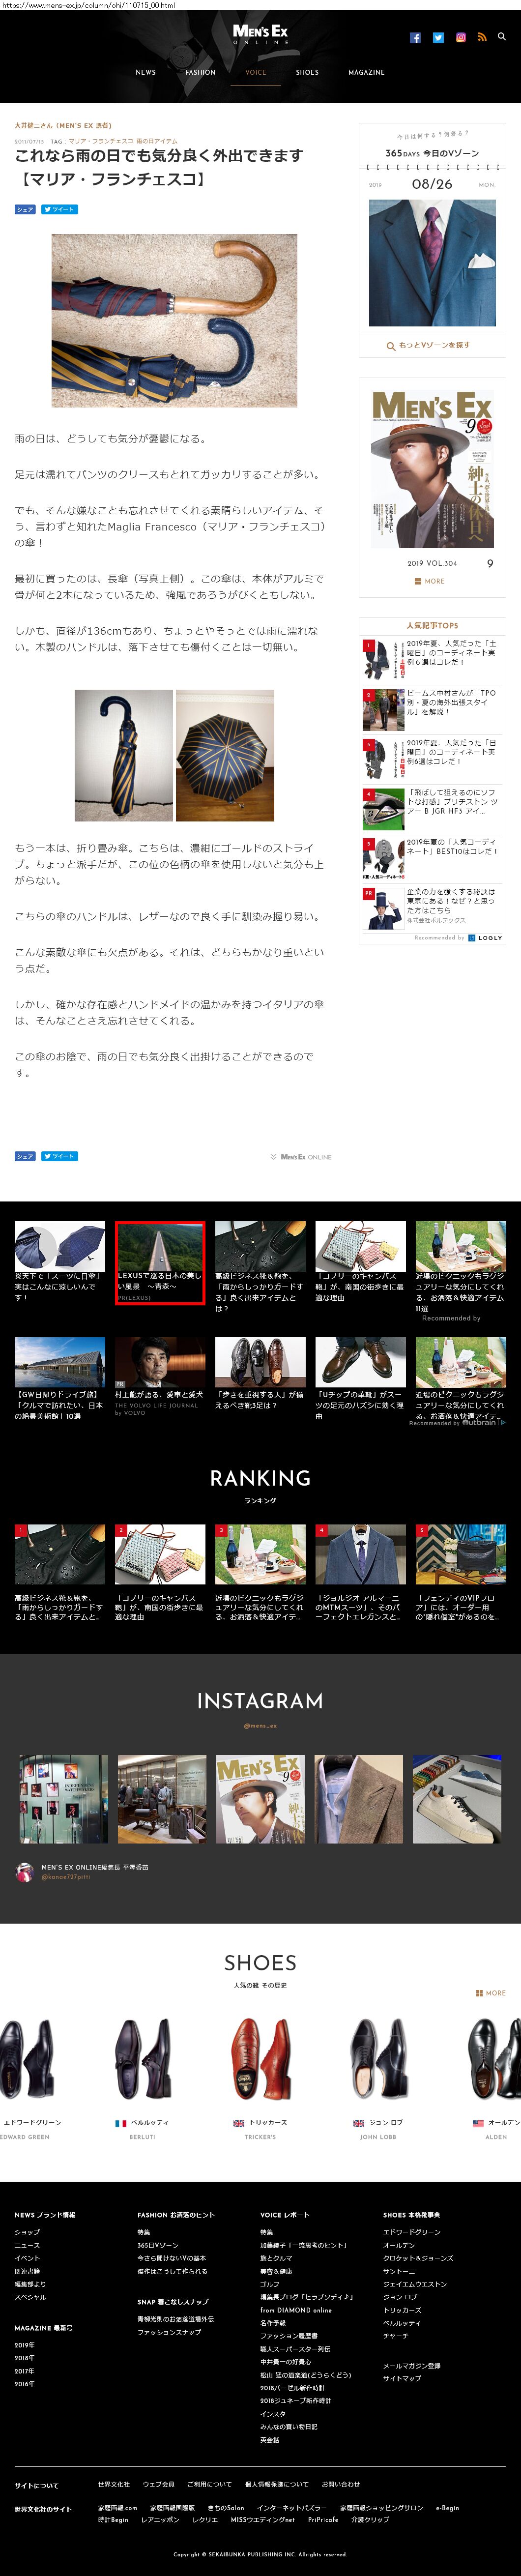Open the @kanae727pitti profile link
This screenshot has width=521, height=2576.
click(65, 1876)
